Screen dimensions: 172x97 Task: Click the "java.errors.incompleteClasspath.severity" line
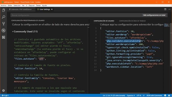tap(134, 60)
